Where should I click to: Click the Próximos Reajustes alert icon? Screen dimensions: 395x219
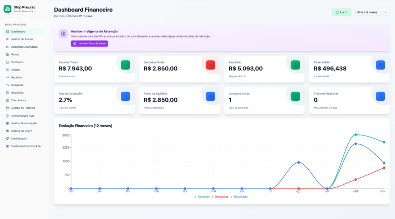[x=380, y=96]
